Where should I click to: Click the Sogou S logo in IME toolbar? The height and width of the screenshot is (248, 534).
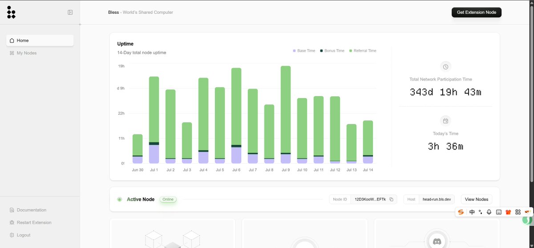[461, 212]
